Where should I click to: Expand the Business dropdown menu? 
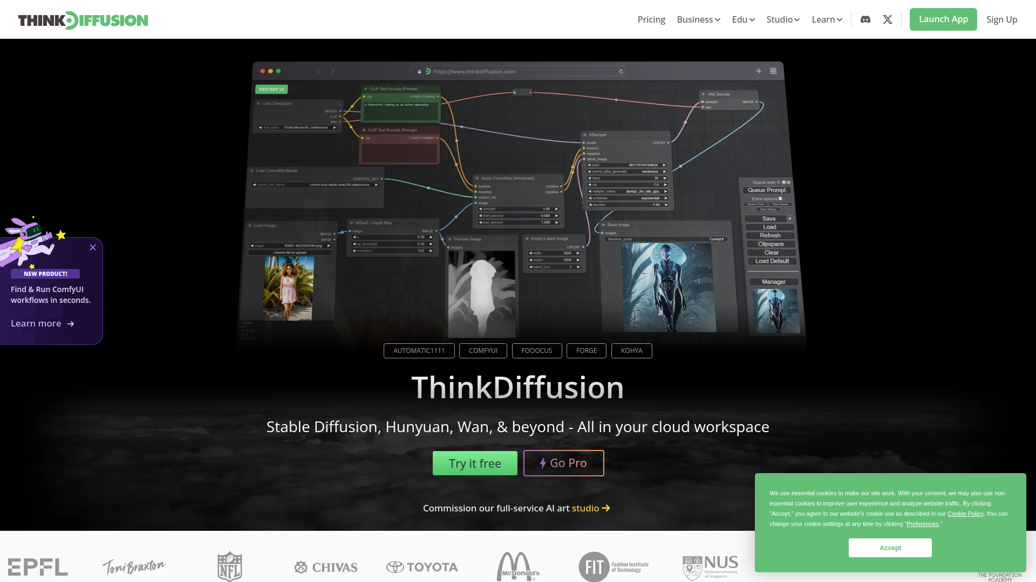[699, 19]
